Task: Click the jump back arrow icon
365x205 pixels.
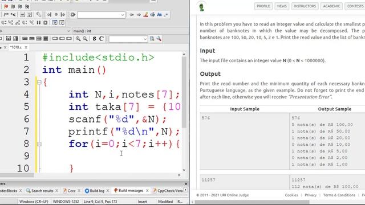Action: click(49, 15)
